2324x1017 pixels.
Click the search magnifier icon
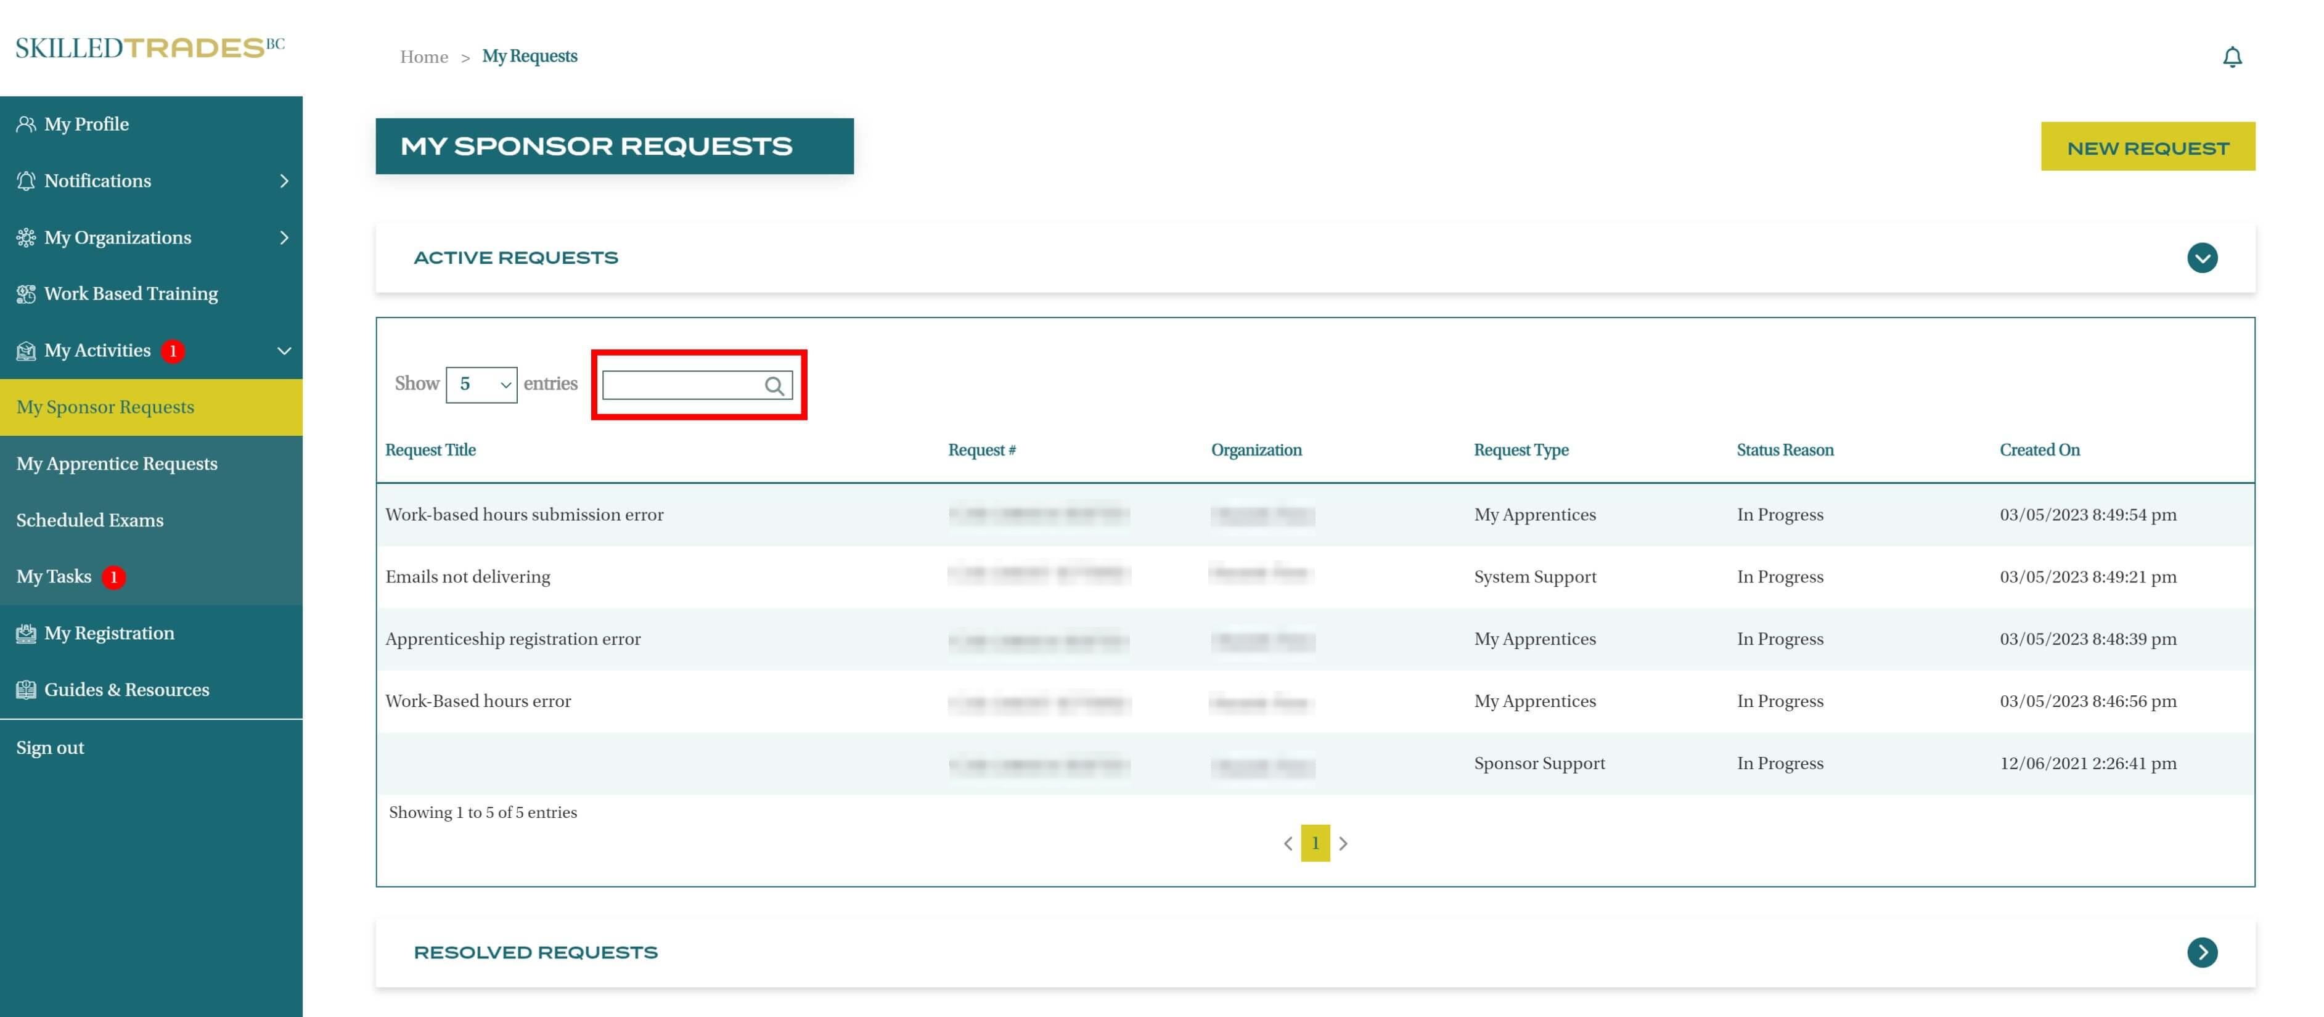click(773, 385)
